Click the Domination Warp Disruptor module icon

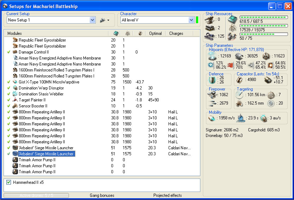coord(15,88)
